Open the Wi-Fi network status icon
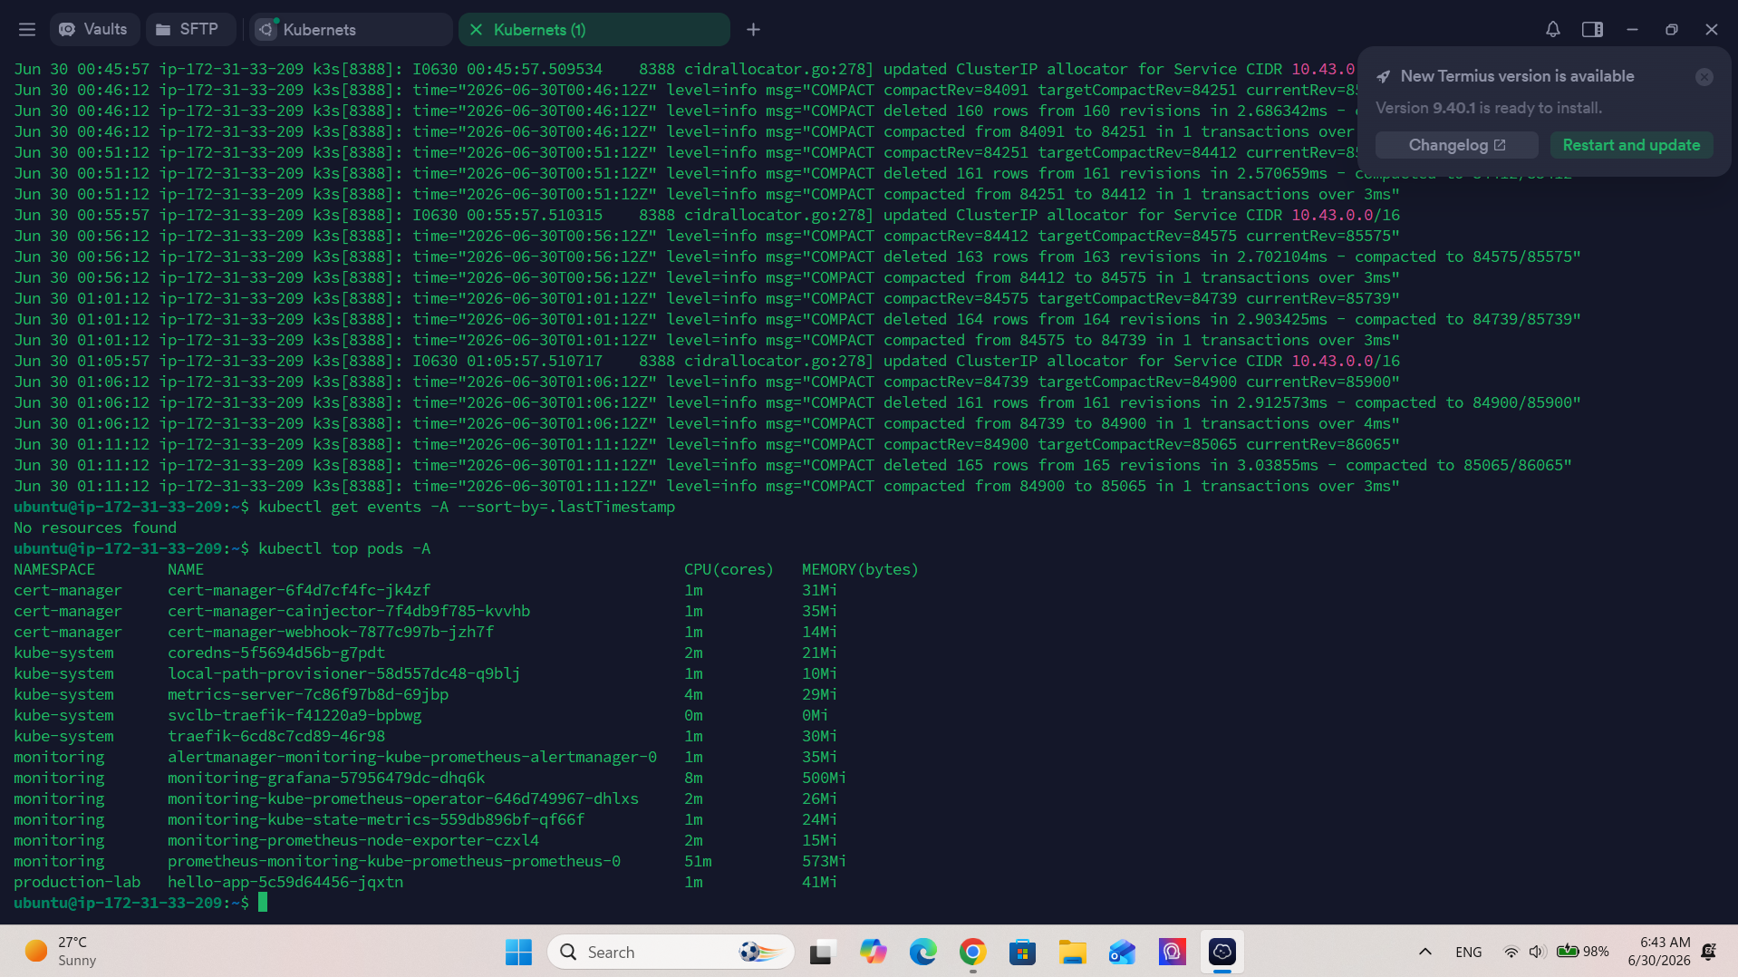Viewport: 1738px width, 977px height. (1511, 952)
